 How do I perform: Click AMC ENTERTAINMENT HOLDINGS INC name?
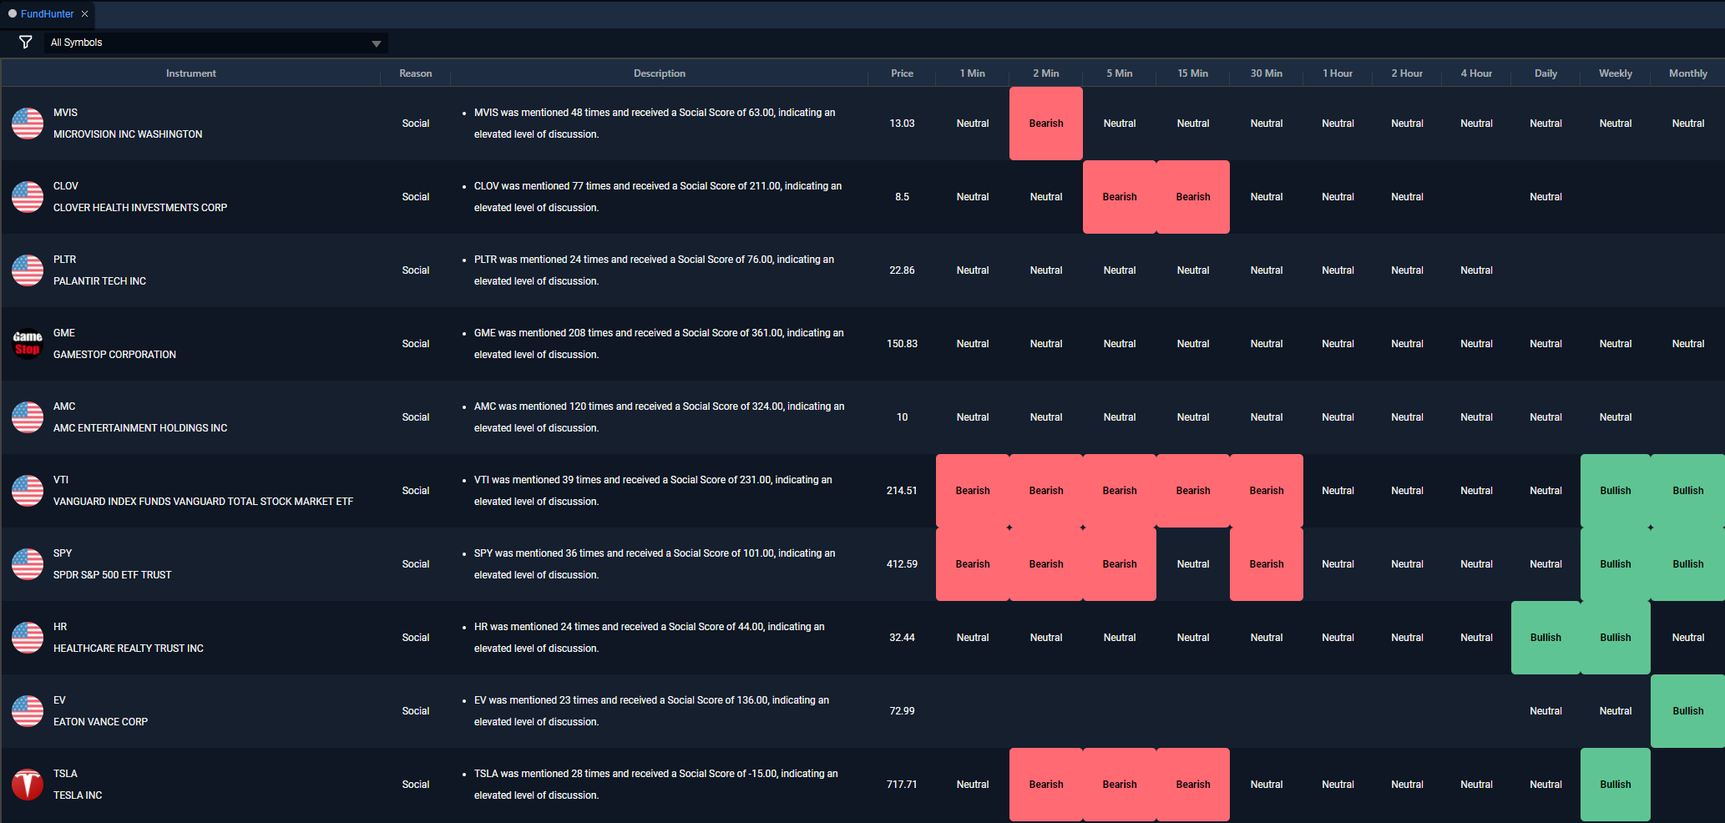click(x=140, y=428)
